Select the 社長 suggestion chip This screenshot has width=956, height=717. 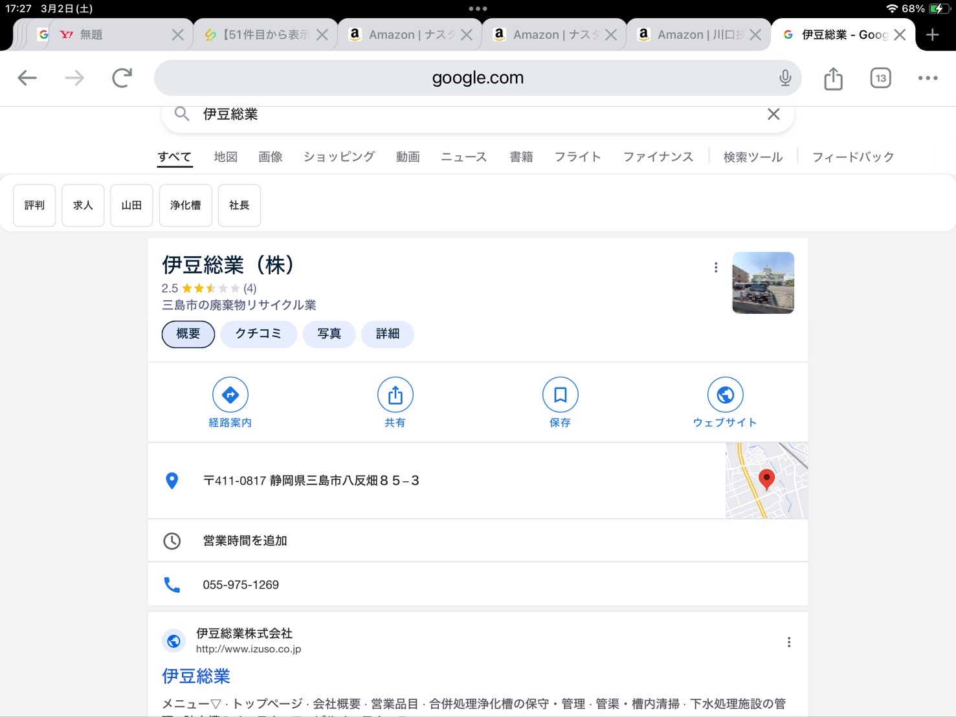coord(239,205)
